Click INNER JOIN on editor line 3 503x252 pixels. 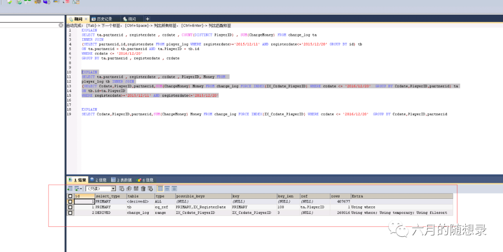tap(92, 40)
